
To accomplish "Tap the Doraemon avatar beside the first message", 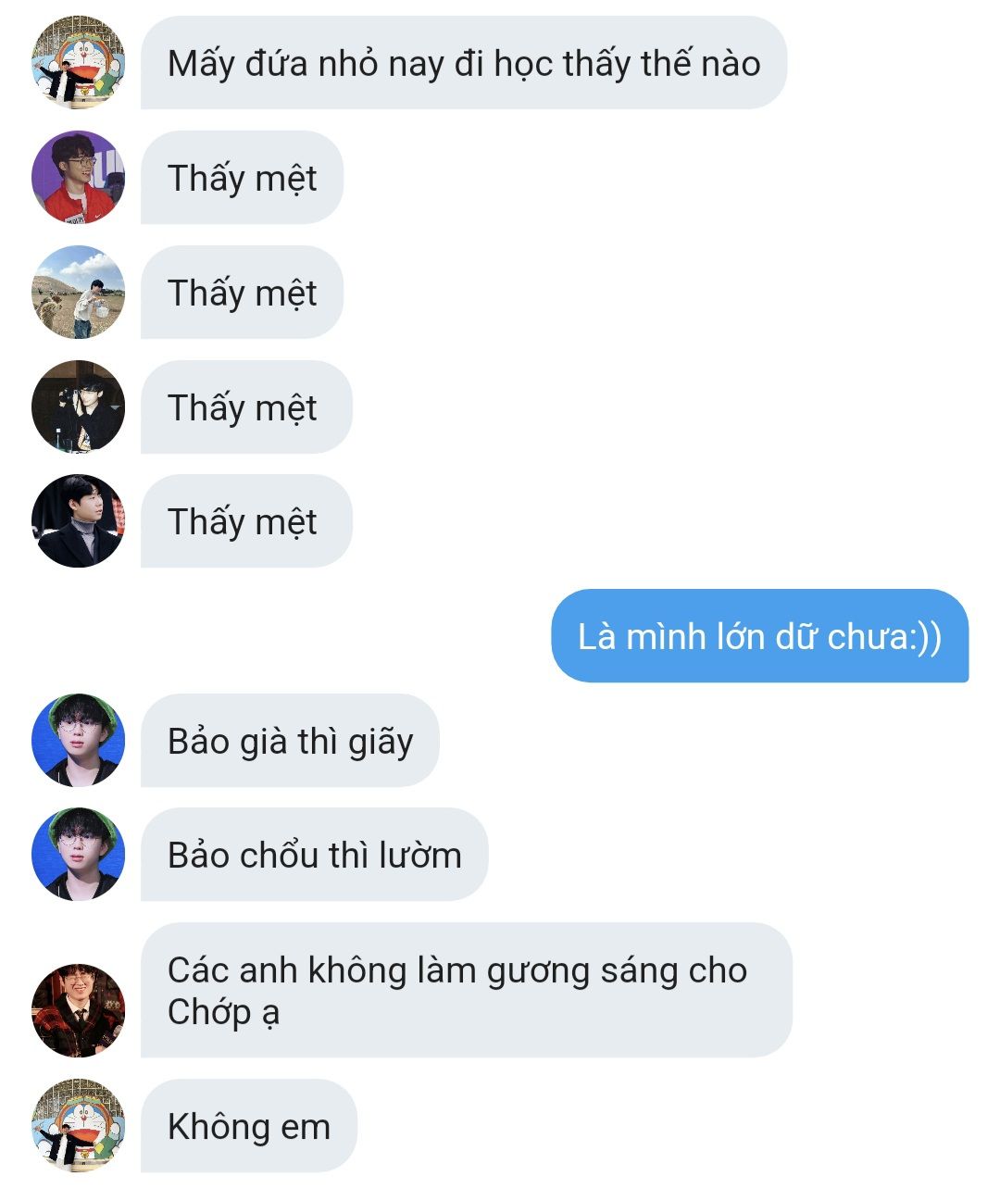I will pos(78,62).
